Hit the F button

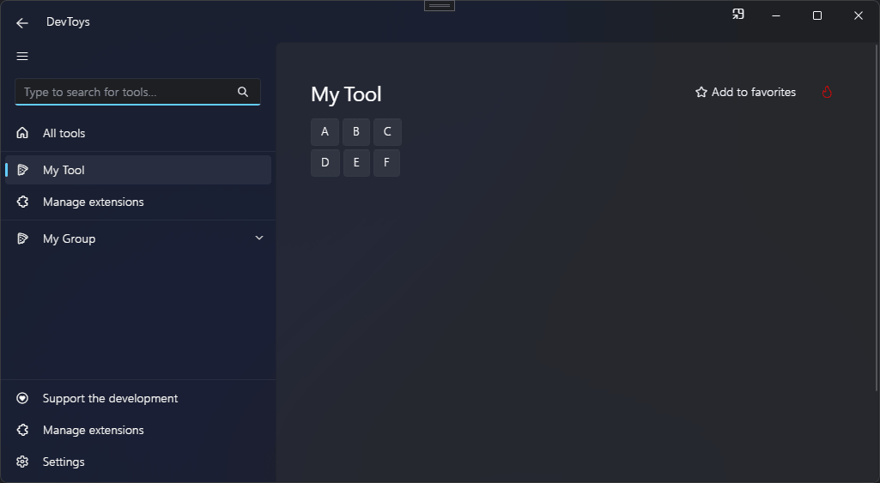coord(386,163)
